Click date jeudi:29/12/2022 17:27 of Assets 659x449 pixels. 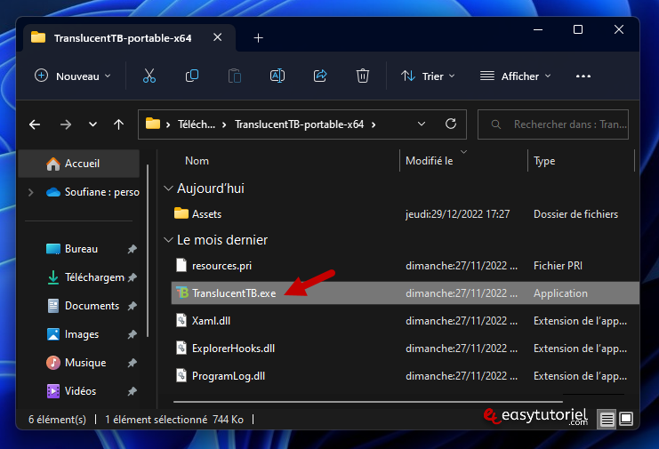(457, 214)
